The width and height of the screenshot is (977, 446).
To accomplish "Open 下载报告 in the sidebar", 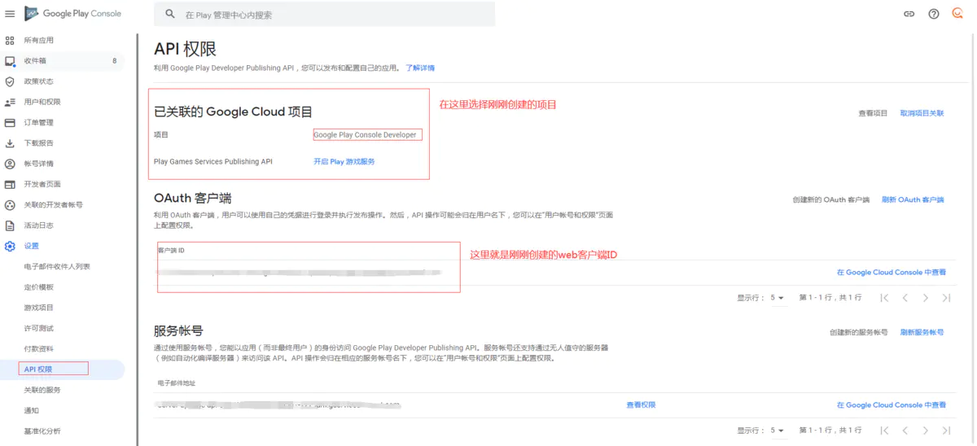I will click(39, 143).
